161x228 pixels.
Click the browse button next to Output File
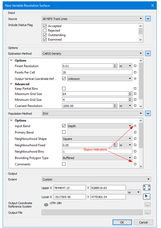pos(148,212)
